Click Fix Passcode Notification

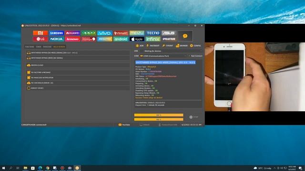coord(78,77)
